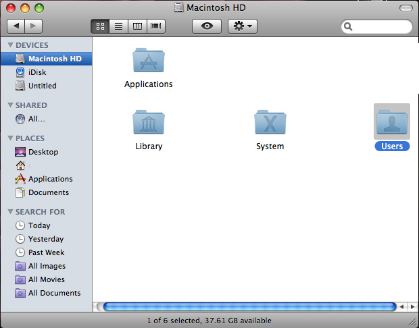Click the Macintosh HD title bar drive icon
The height and width of the screenshot is (328, 419).
pyautogui.click(x=179, y=7)
